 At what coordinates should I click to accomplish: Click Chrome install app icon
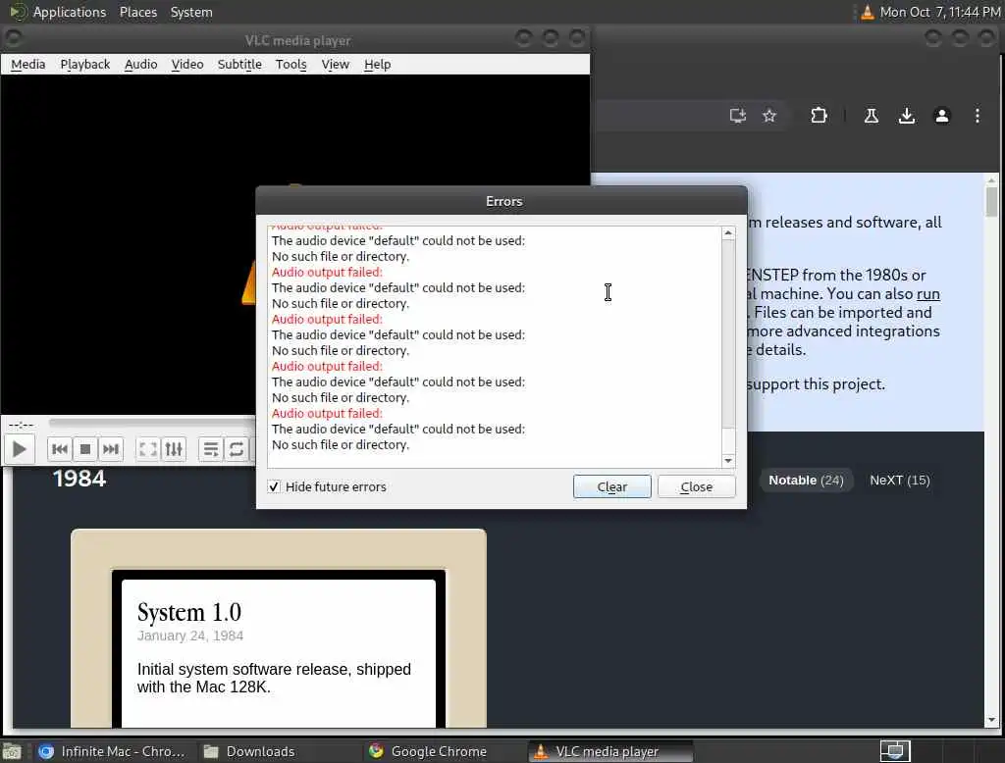[738, 116]
